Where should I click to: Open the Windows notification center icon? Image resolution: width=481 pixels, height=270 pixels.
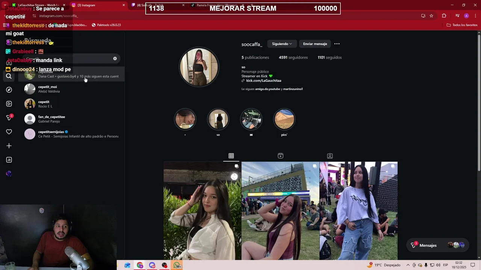pos(473,265)
